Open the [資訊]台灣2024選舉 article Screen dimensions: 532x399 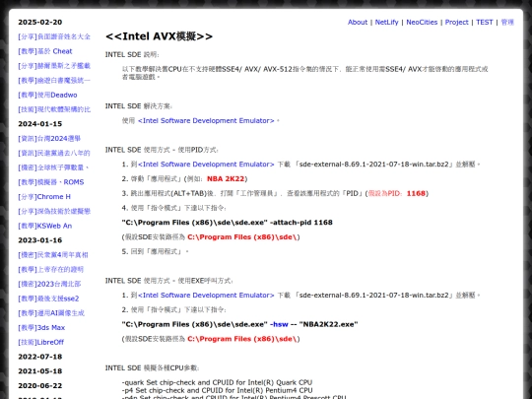49,139
